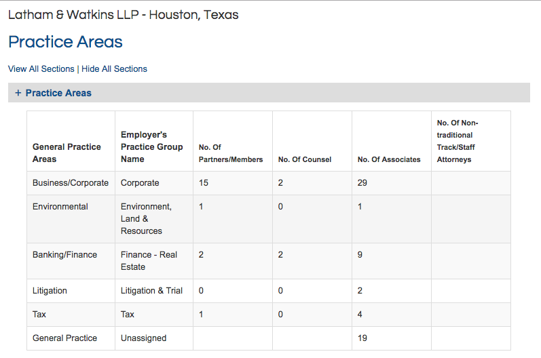The height and width of the screenshot is (358, 541).
Task: Click the View All Sections link
Action: 41,69
